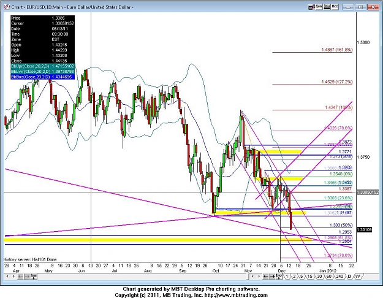The image size is (383, 298).
Task: Click the BbLwr indicator label
Action: (31, 72)
